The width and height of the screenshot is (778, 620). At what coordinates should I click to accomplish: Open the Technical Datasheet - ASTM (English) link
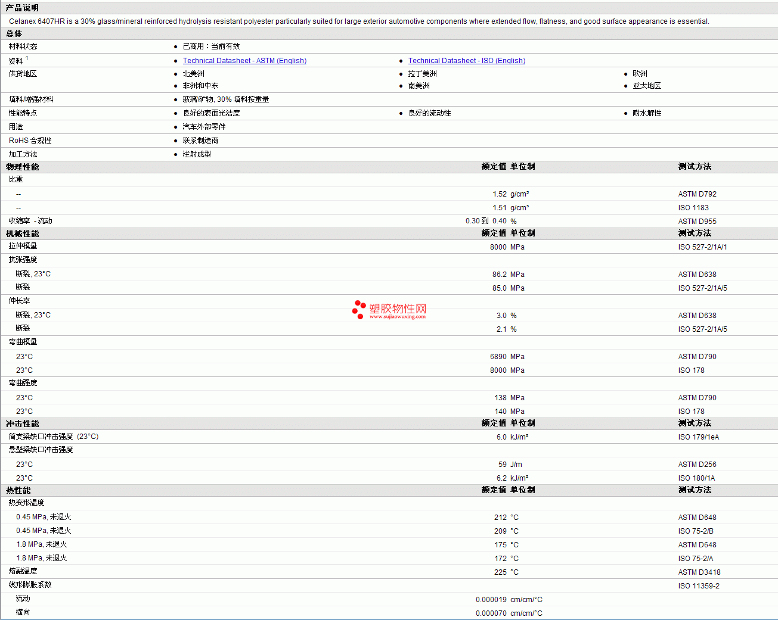(244, 61)
